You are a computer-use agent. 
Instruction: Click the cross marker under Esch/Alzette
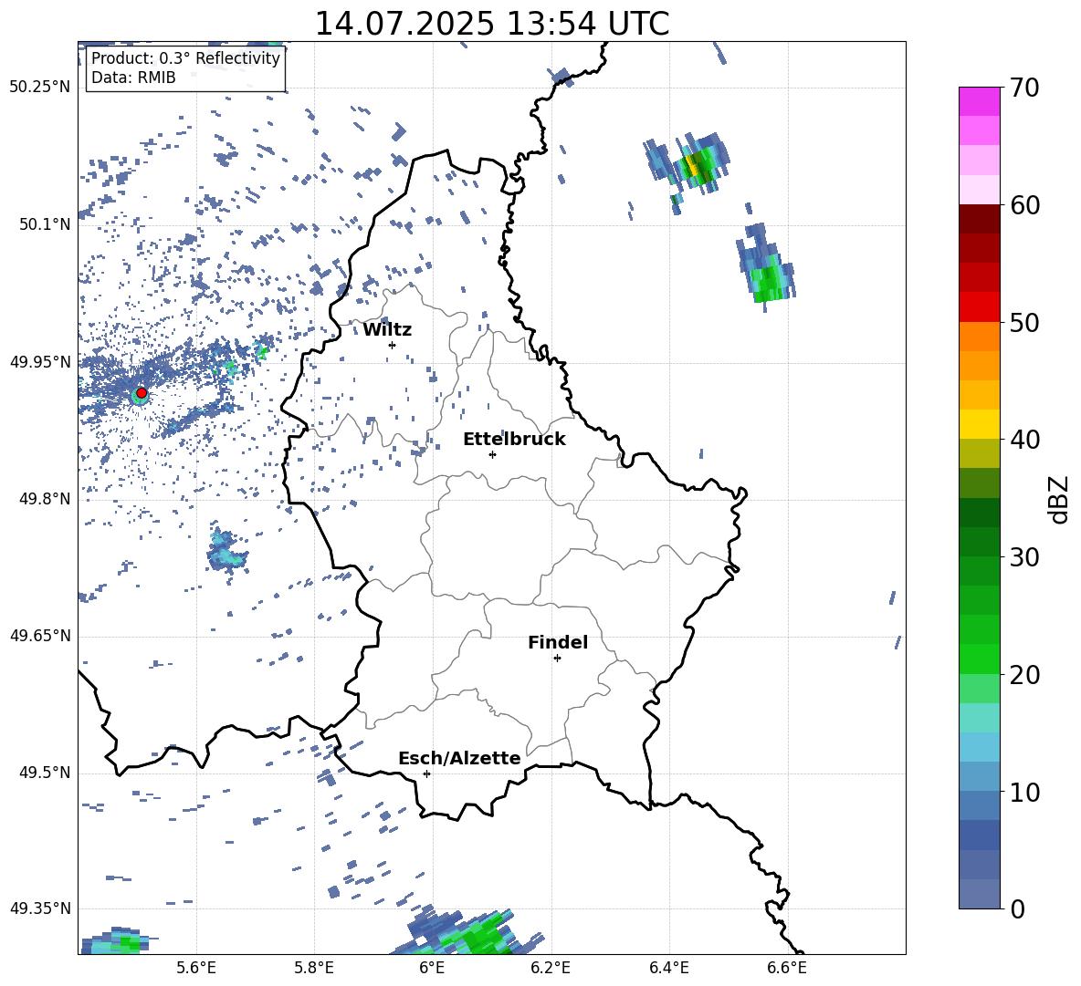pyautogui.click(x=426, y=773)
